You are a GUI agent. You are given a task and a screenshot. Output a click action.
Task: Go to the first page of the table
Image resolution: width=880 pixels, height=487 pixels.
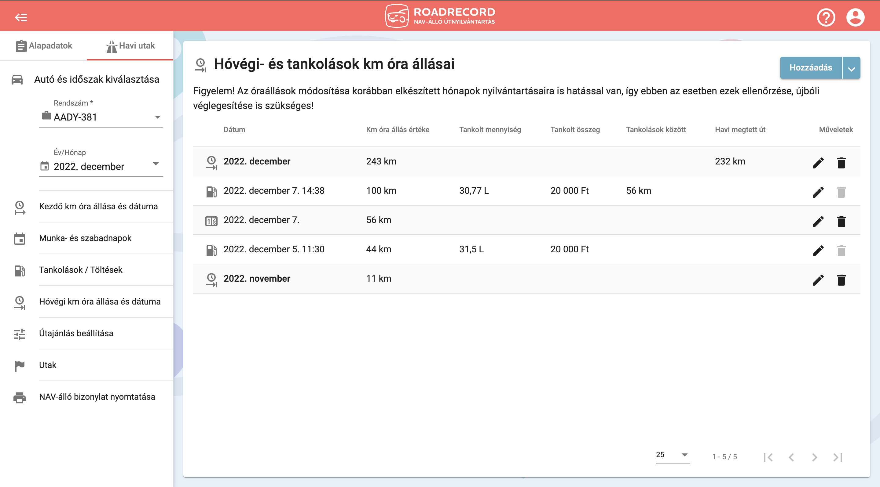(x=768, y=457)
